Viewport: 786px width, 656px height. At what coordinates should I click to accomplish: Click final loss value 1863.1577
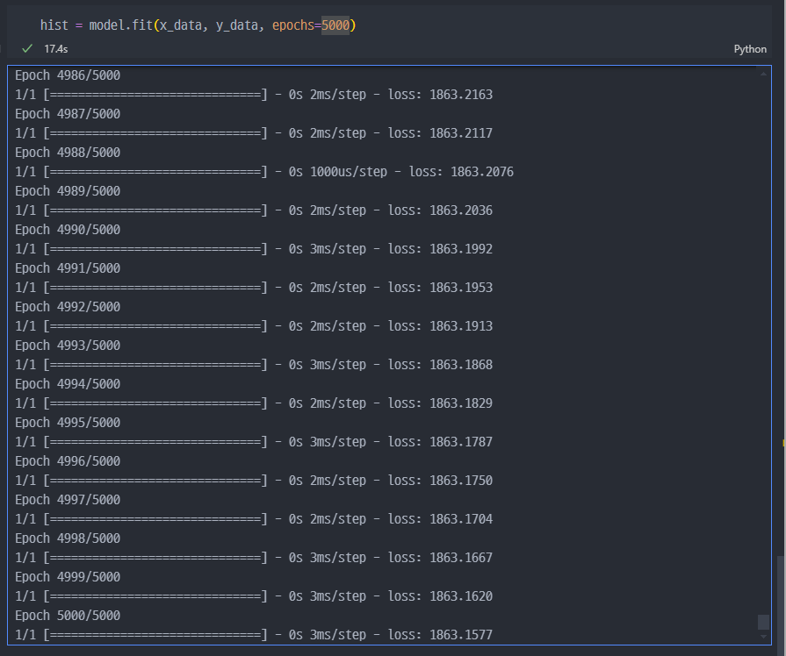461,634
